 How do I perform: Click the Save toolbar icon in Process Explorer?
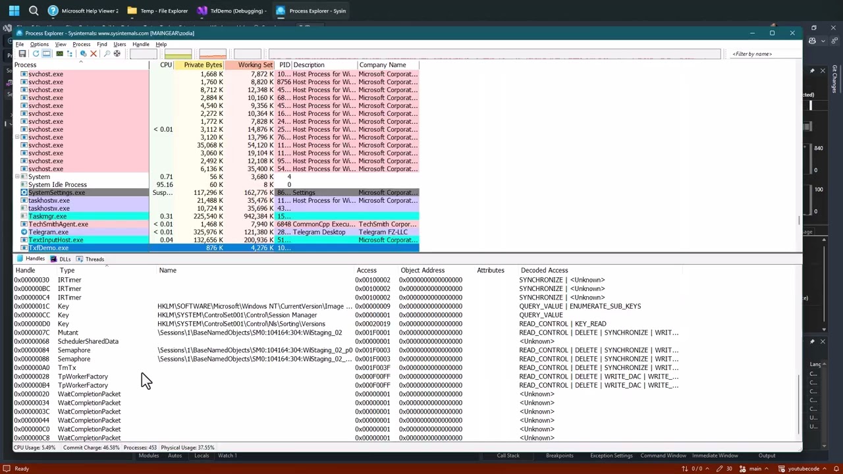click(x=22, y=54)
